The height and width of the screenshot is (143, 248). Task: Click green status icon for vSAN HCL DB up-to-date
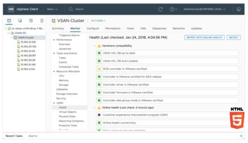[x=99, y=53]
